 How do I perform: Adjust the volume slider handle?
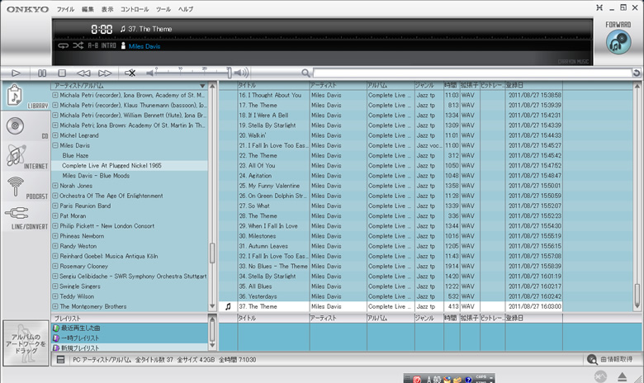(x=230, y=73)
